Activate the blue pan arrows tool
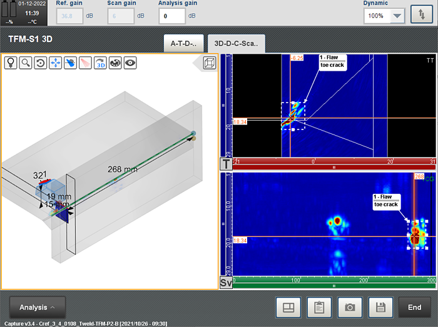438x327 pixels. click(55, 63)
